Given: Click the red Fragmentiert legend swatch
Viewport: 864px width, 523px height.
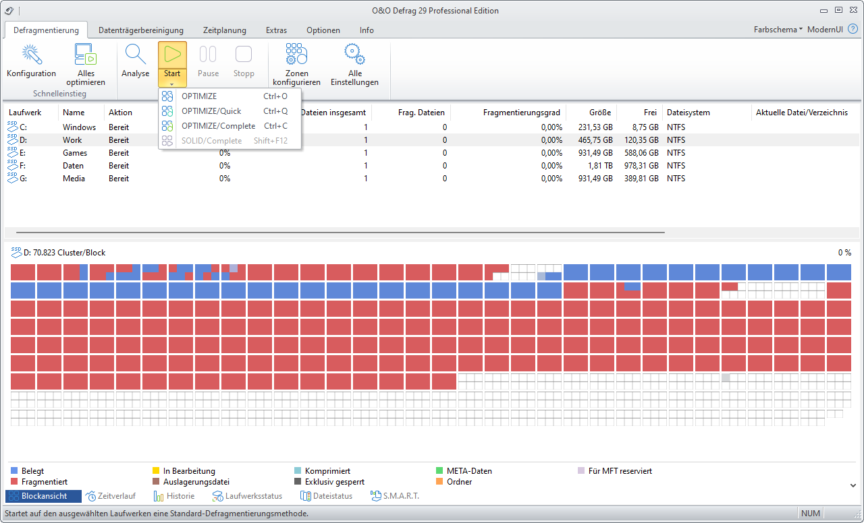Looking at the screenshot, I should [15, 482].
